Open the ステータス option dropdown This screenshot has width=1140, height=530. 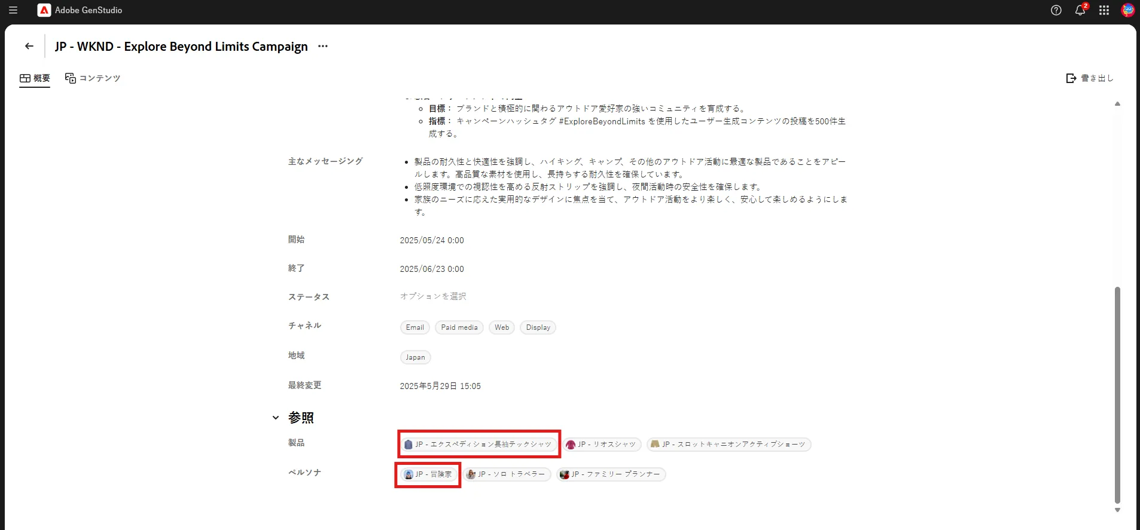(433, 296)
